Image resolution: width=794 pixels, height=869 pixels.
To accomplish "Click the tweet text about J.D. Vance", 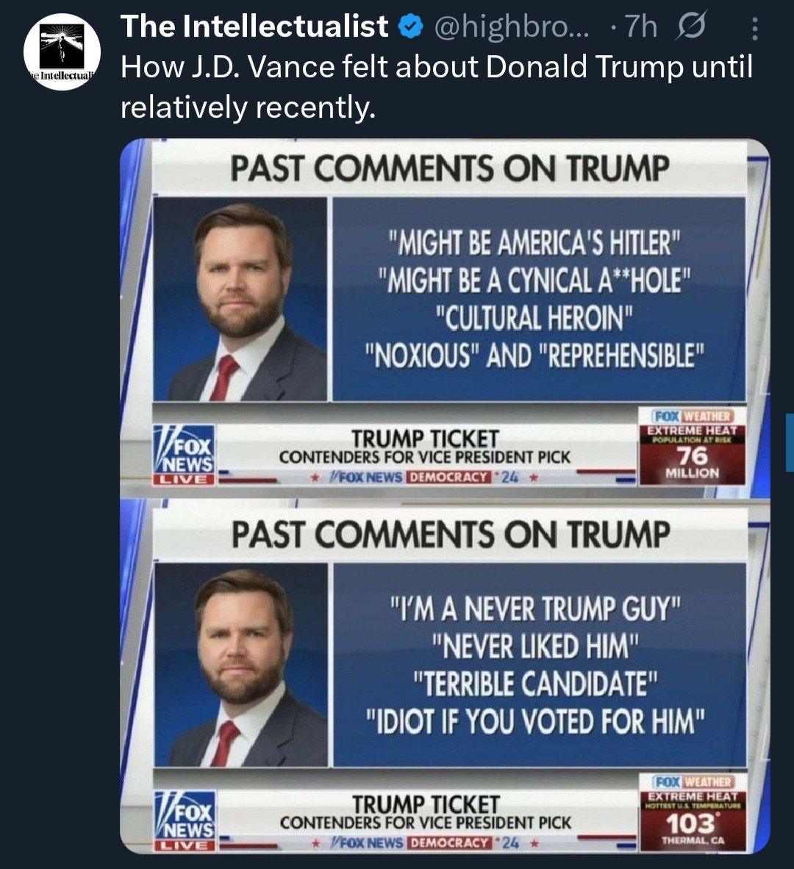I will click(437, 87).
